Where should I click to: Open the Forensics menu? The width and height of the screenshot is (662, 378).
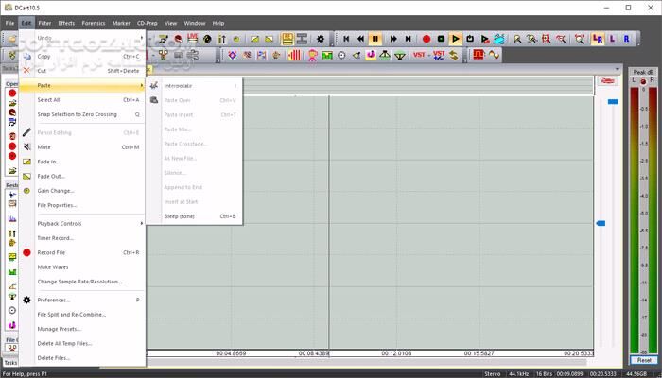click(93, 23)
